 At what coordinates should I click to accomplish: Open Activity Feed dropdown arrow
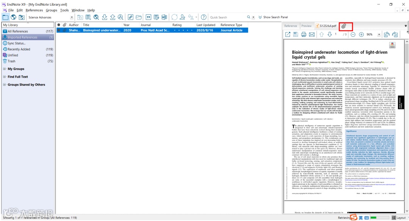(196, 17)
